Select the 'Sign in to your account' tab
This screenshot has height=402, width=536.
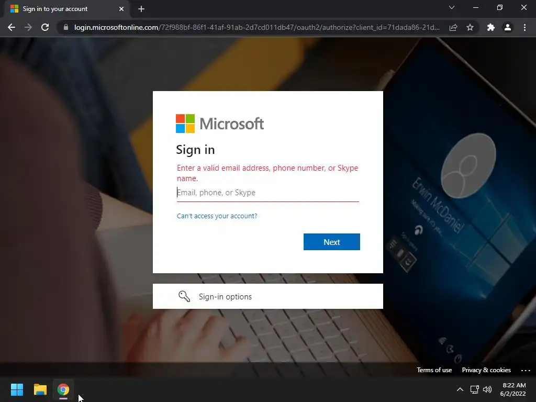tap(66, 9)
